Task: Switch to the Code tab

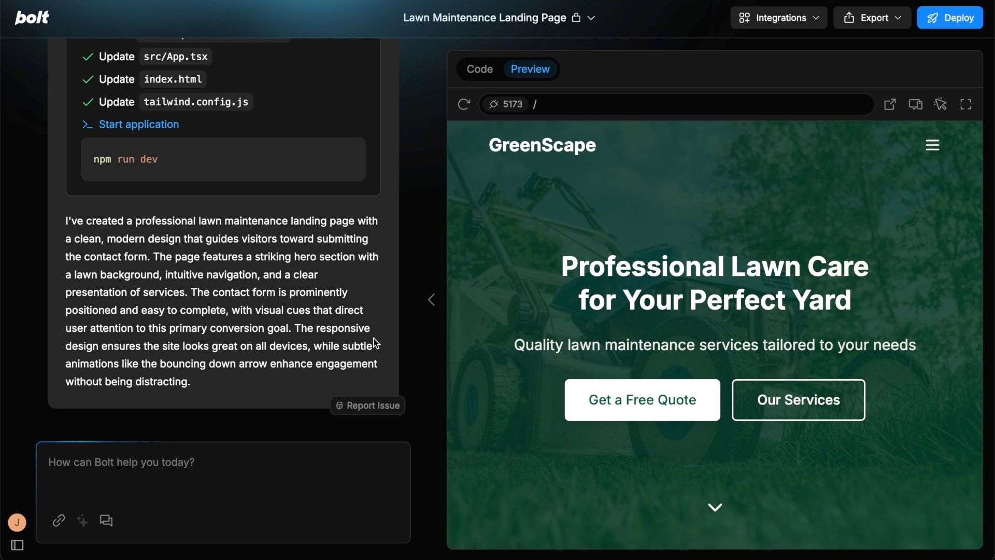Action: [x=479, y=69]
